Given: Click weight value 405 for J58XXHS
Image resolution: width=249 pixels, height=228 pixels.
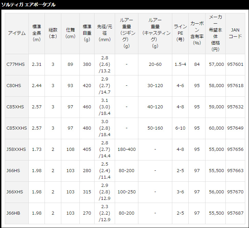Looking at the screenshot, I should [87, 149].
